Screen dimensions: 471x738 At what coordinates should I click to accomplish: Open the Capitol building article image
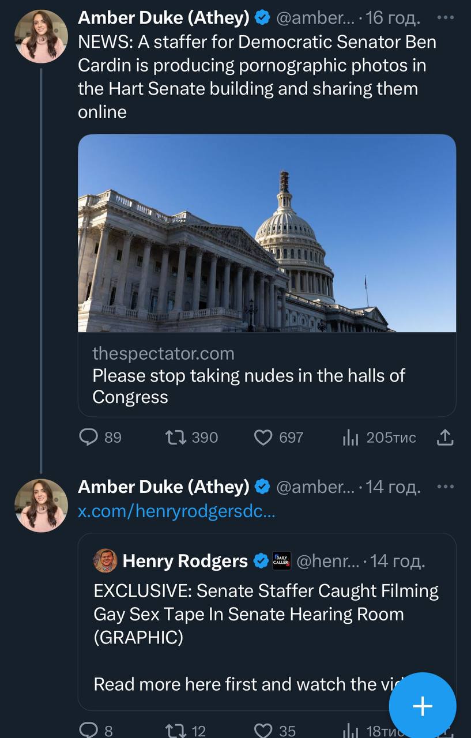pos(267,233)
